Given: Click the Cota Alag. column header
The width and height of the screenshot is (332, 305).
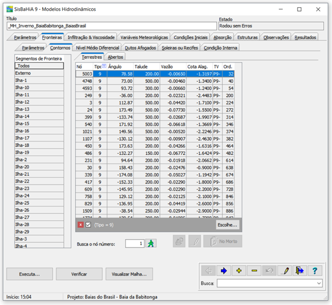Looking at the screenshot, I should [x=199, y=66].
